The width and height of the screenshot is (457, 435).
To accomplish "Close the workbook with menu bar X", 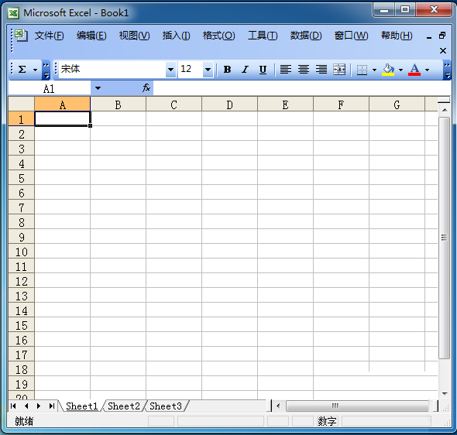I will click(x=443, y=50).
